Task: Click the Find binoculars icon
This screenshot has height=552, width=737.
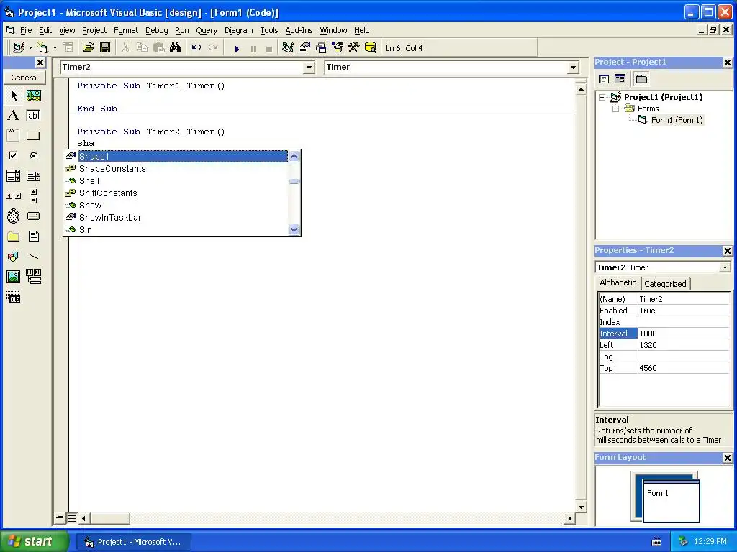Action: pos(176,48)
